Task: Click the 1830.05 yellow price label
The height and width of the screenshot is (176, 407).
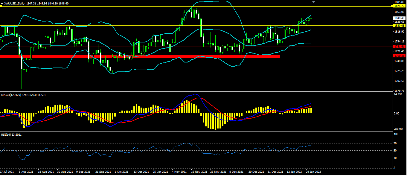Action: pos(399,26)
